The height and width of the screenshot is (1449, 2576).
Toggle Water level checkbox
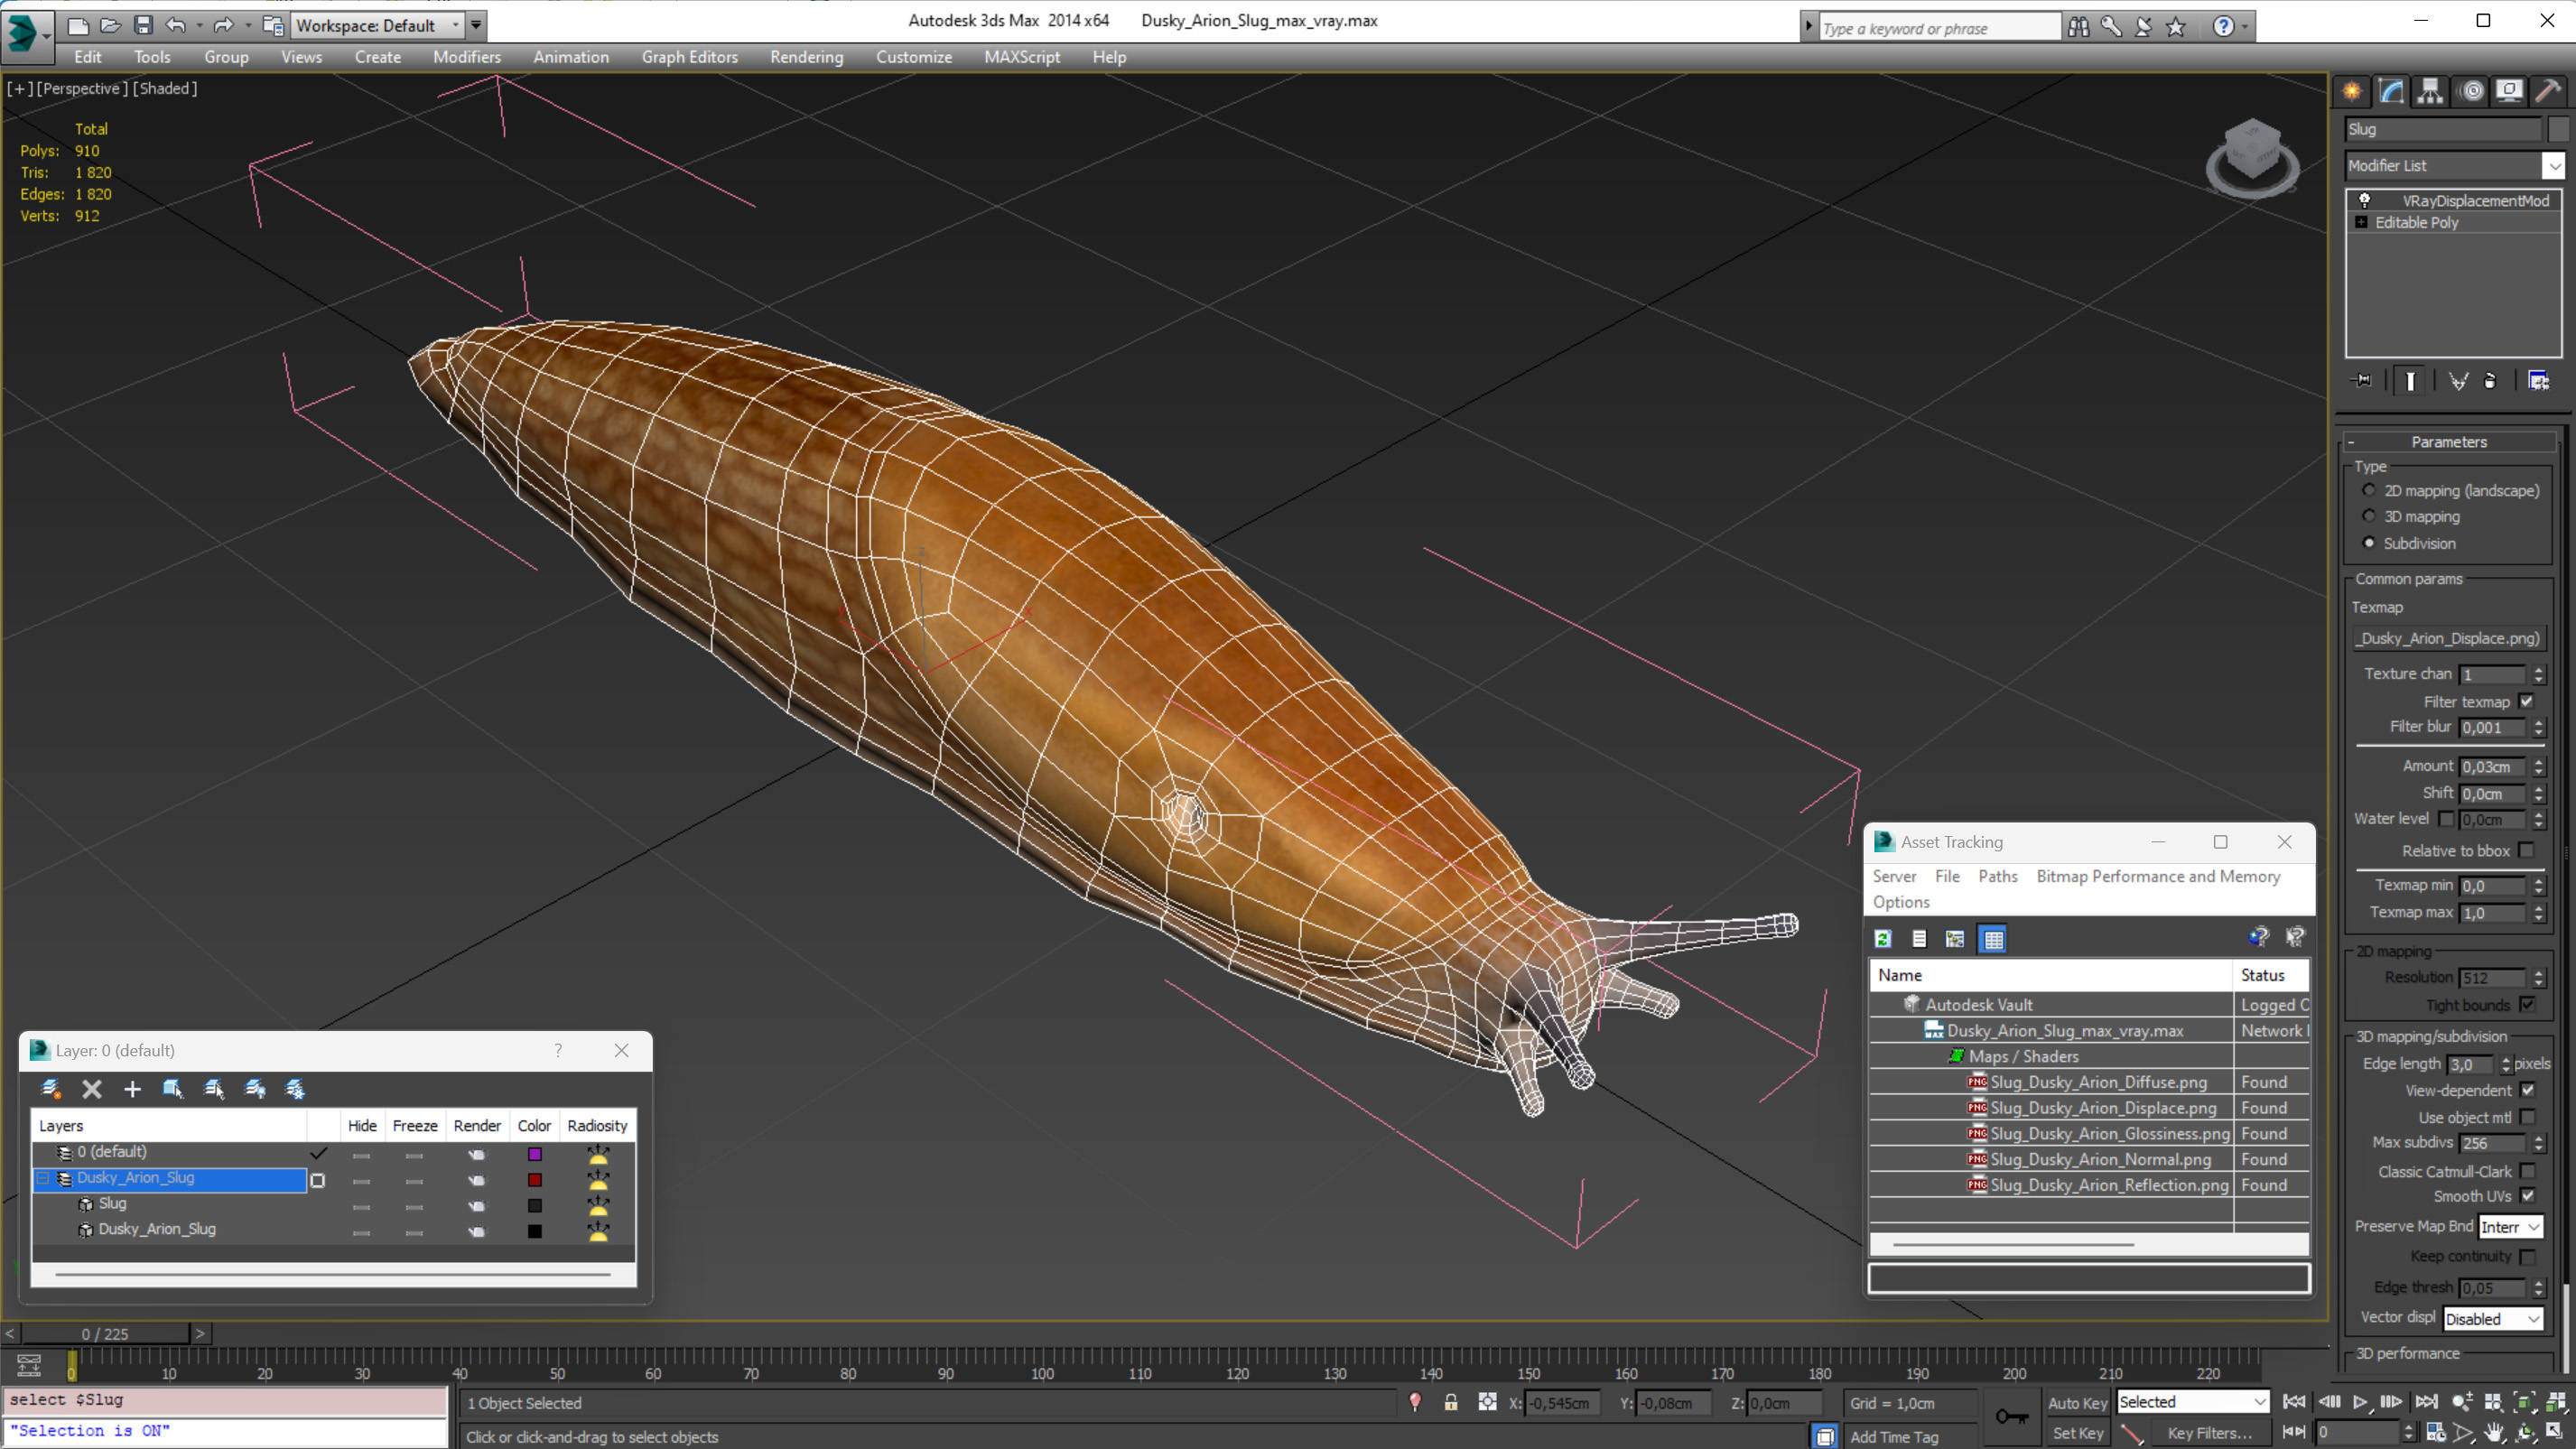[2445, 819]
